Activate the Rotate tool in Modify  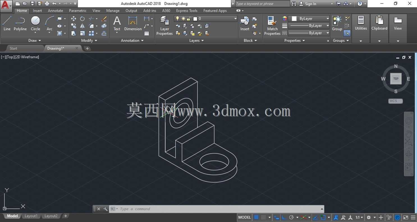coord(82,19)
